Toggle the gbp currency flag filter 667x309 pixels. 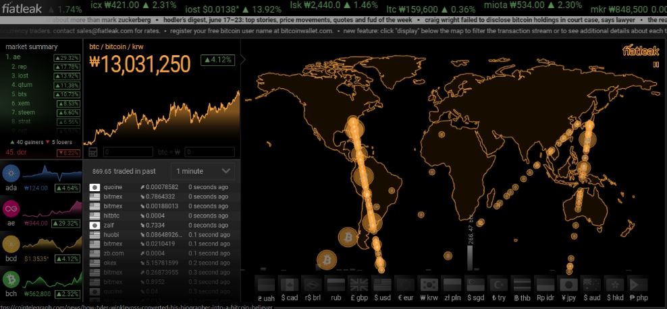359,284
